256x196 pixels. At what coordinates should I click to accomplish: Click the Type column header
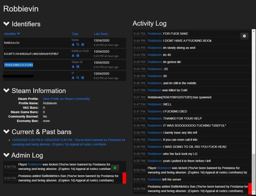75,34
